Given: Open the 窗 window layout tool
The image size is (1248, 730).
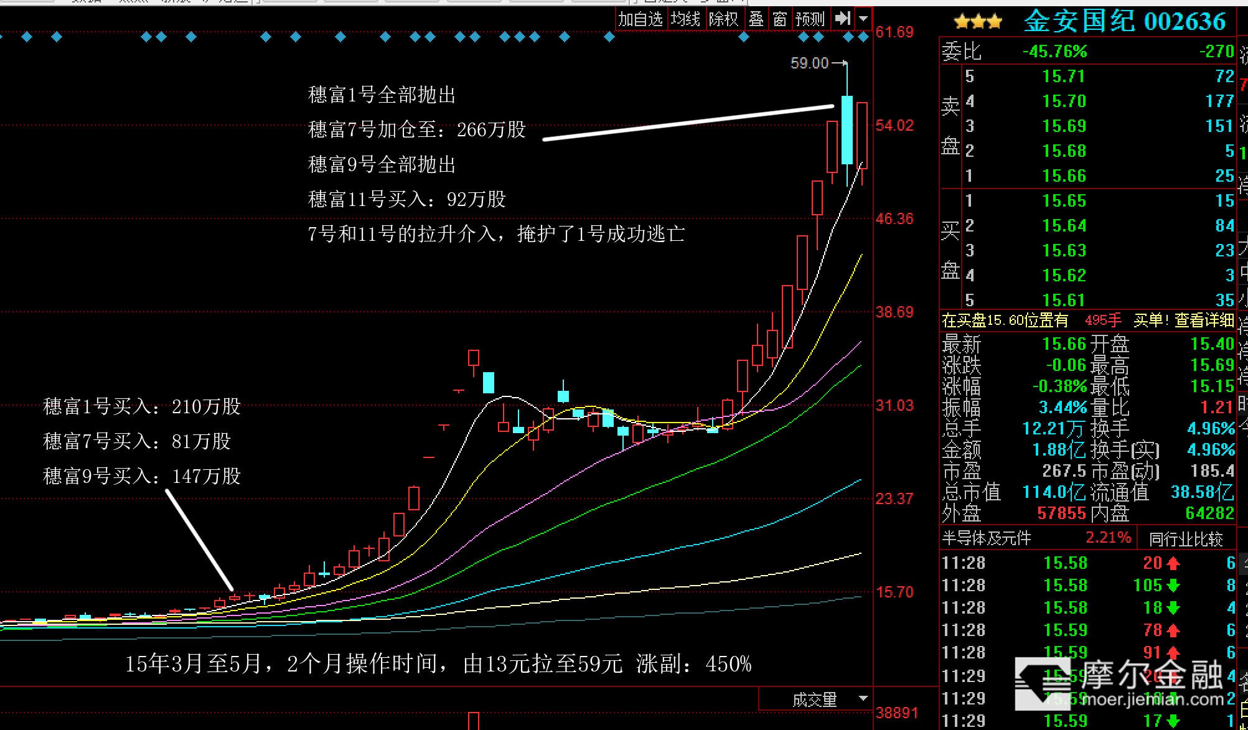Looking at the screenshot, I should [780, 19].
